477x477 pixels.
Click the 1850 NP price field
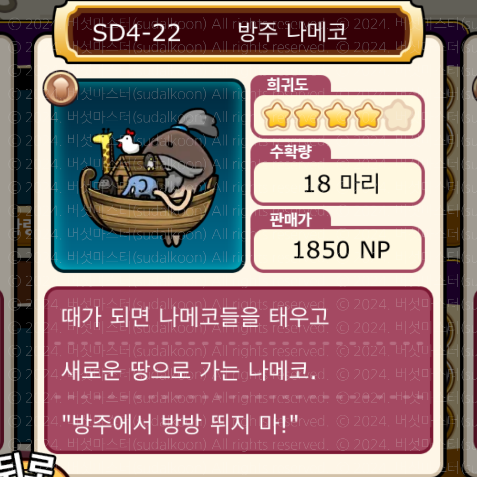coord(338,249)
